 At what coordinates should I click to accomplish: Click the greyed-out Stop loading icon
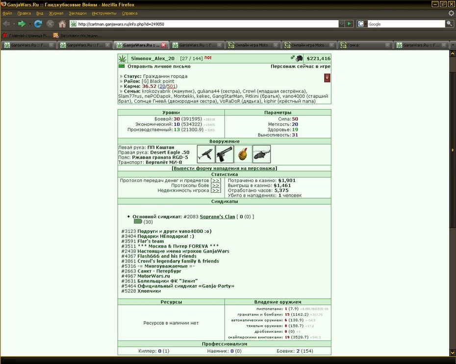tap(50, 24)
